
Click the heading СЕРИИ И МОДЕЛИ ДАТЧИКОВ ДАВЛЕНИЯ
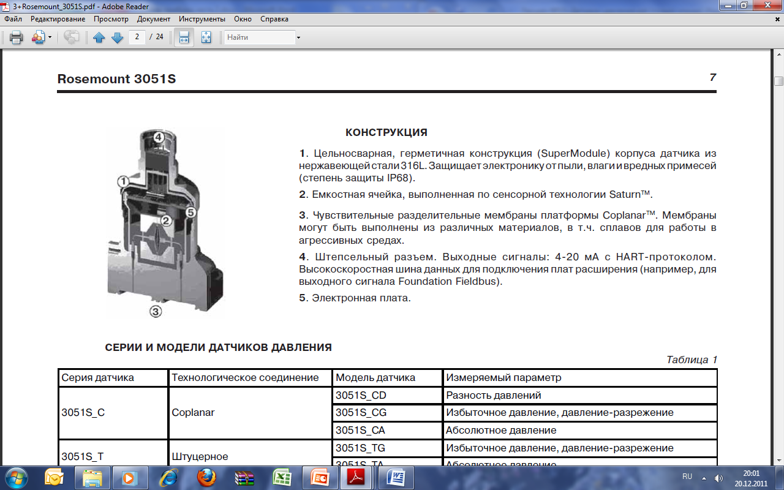point(219,347)
